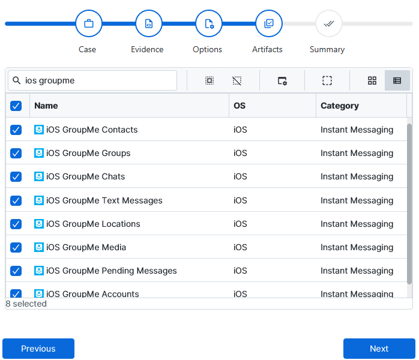Click the iOS GroupMe Contacts app icon
The width and height of the screenshot is (419, 360).
coord(39,130)
